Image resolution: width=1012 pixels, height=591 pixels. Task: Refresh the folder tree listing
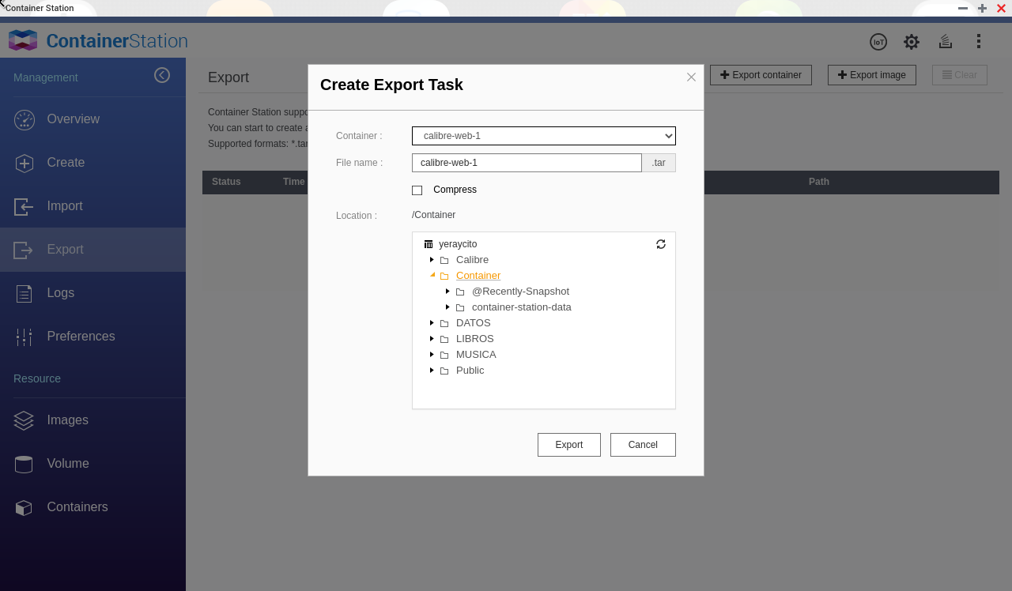(661, 244)
